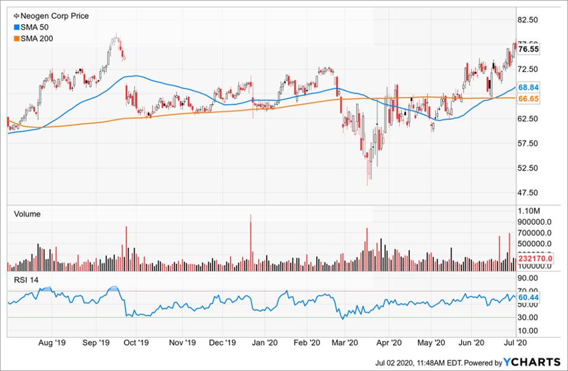Click the Jun '20 date axis label
This screenshot has height=371, width=568.
click(471, 343)
